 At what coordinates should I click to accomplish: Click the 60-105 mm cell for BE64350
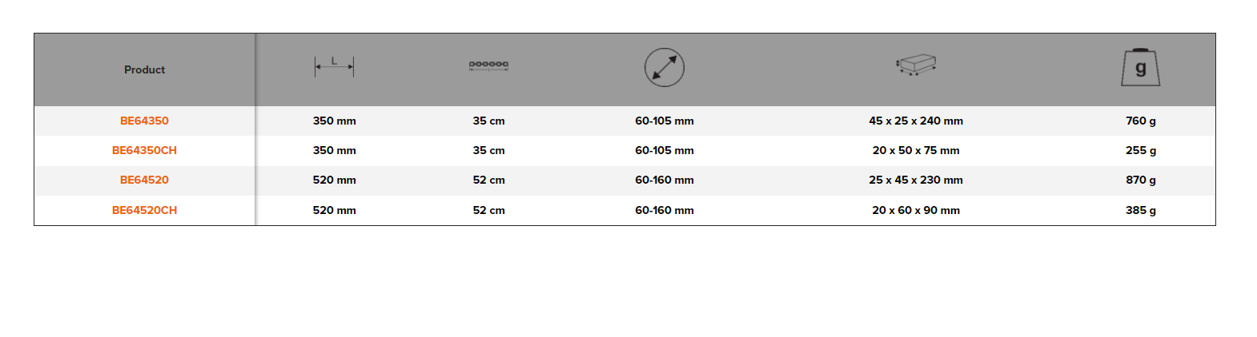tap(665, 121)
